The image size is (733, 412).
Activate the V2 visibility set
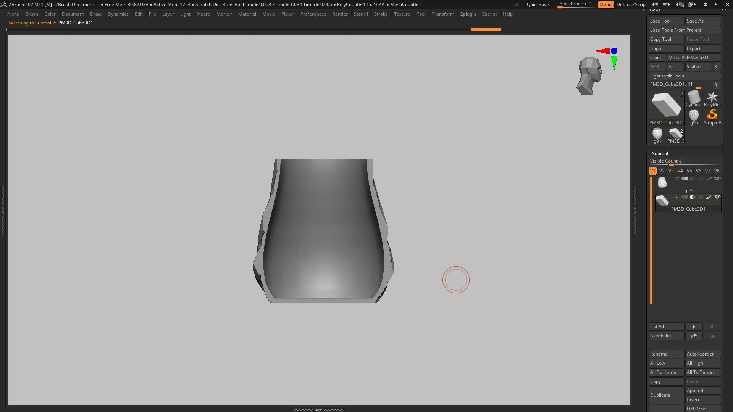coord(662,171)
